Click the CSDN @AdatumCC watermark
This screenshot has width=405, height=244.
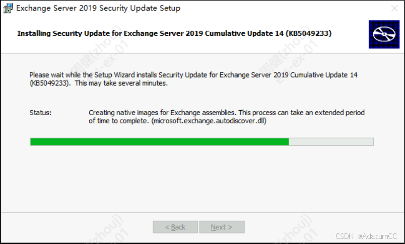point(366,236)
